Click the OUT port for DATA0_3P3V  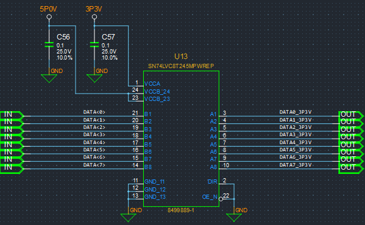pos(351,115)
